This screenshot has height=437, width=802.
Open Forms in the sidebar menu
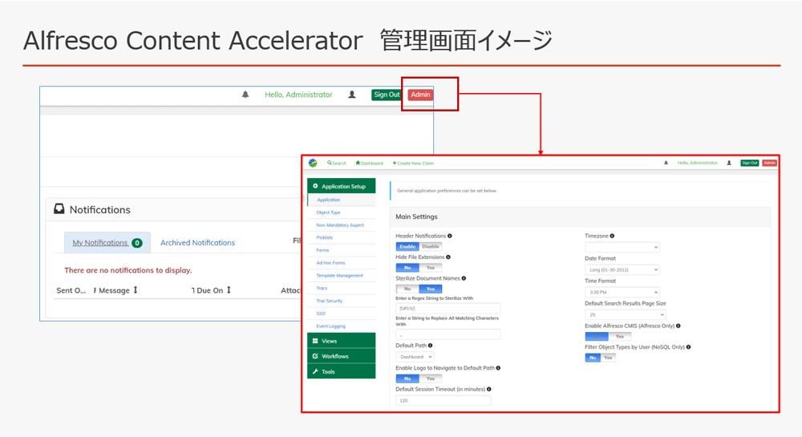click(x=322, y=250)
